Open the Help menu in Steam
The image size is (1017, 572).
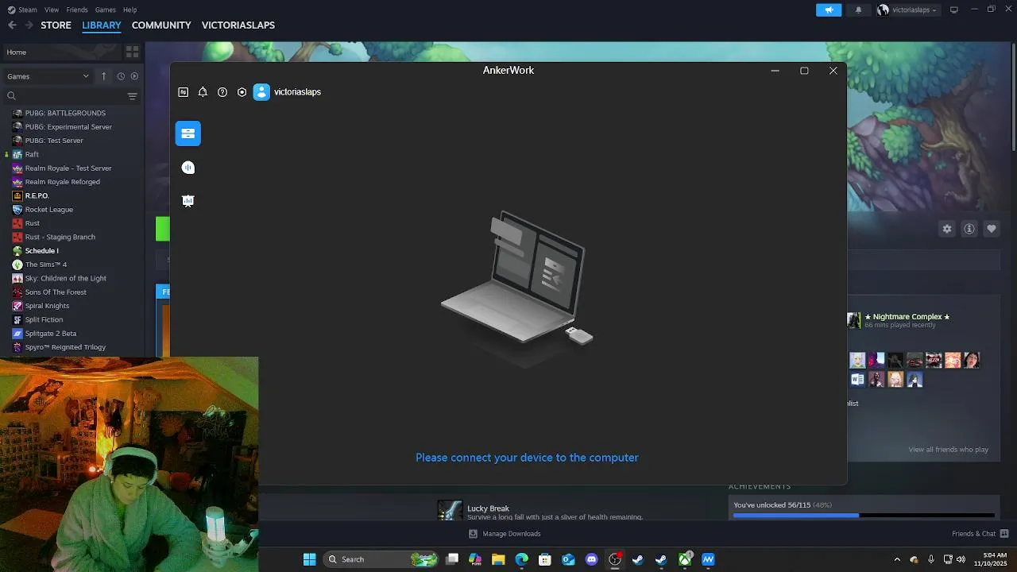pyautogui.click(x=130, y=10)
